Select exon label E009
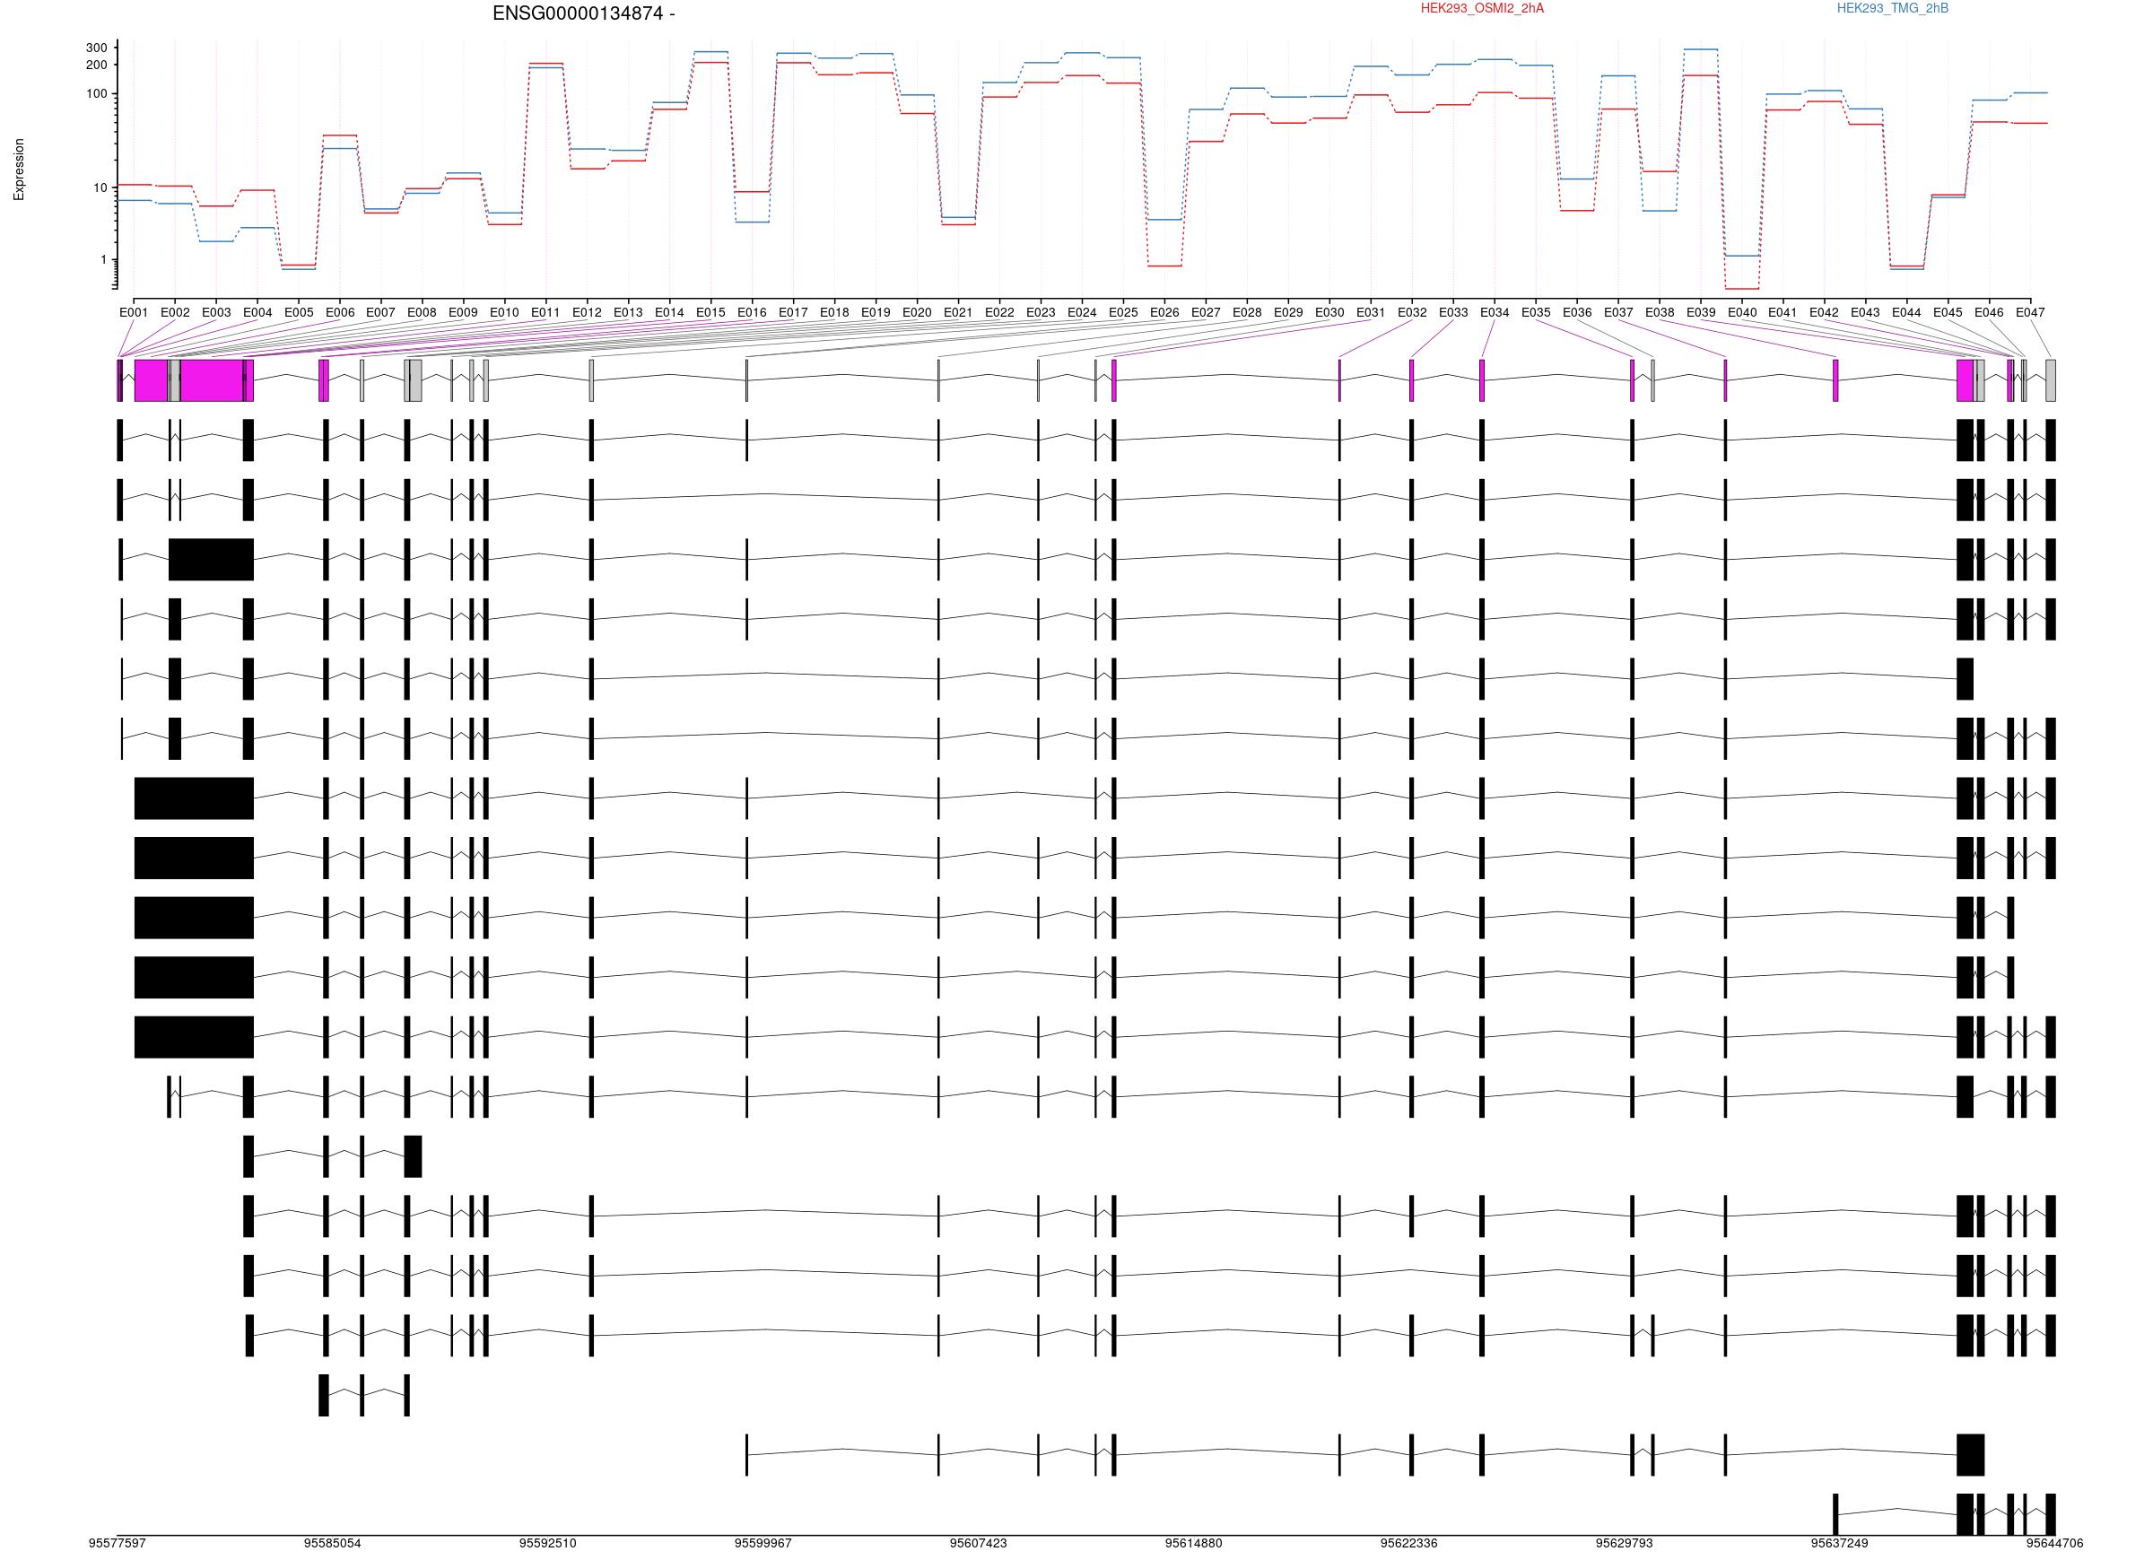The width and height of the screenshot is (2153, 1560). click(463, 312)
